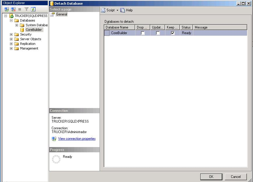Viewport: 253px width, 182px height.
Task: Select the Databases tree label
Action: (28, 20)
